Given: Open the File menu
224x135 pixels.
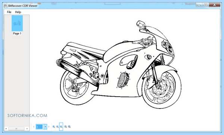Looking at the screenshot, I should [x=9, y=12].
